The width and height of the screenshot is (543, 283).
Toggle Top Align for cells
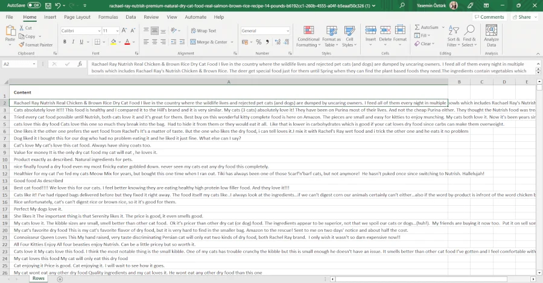pos(146,31)
